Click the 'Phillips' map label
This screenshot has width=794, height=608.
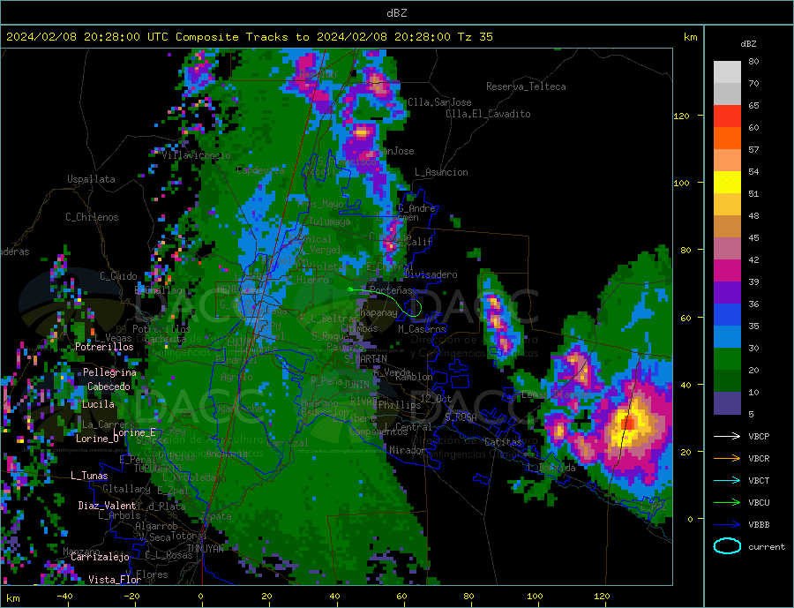point(400,405)
